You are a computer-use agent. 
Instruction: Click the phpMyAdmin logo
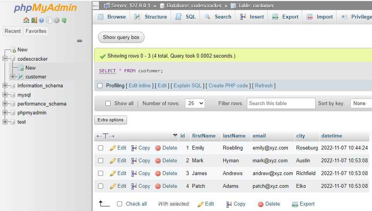tap(45, 8)
